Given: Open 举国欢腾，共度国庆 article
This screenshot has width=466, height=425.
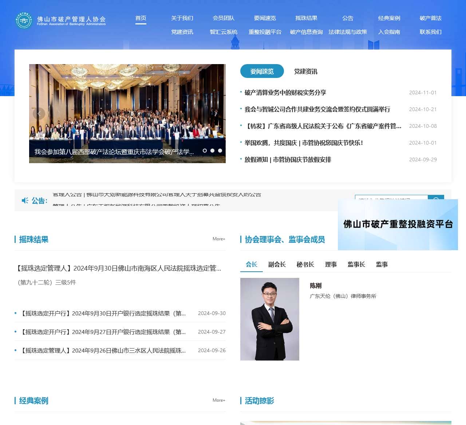Looking at the screenshot, I should [304, 143].
